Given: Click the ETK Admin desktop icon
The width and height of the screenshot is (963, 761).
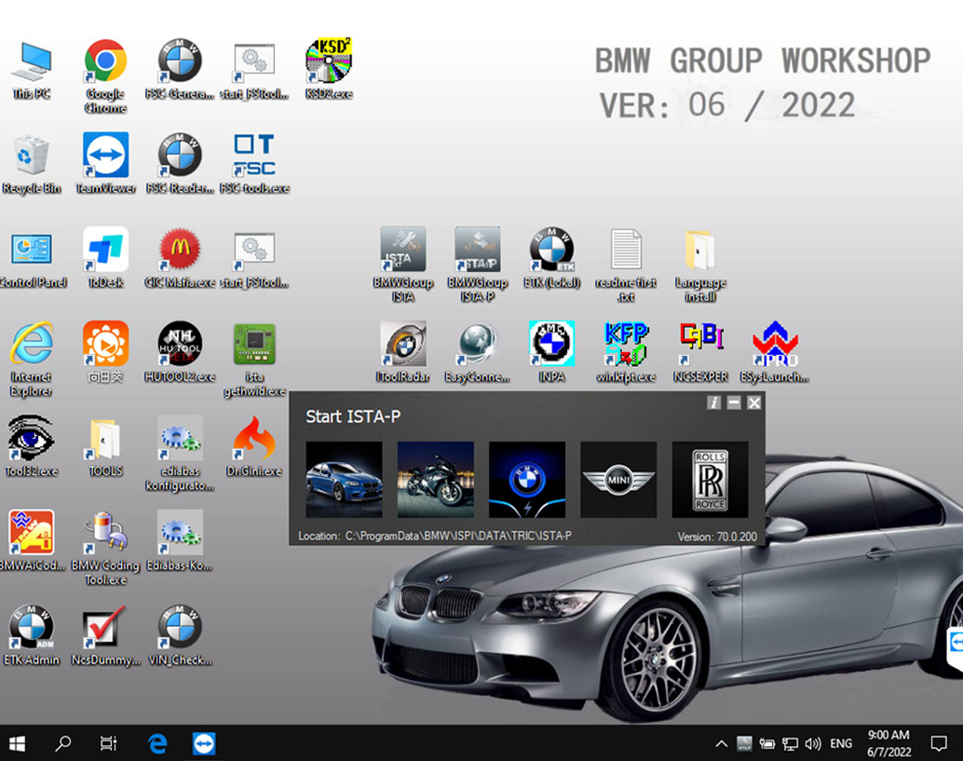Looking at the screenshot, I should tap(32, 635).
